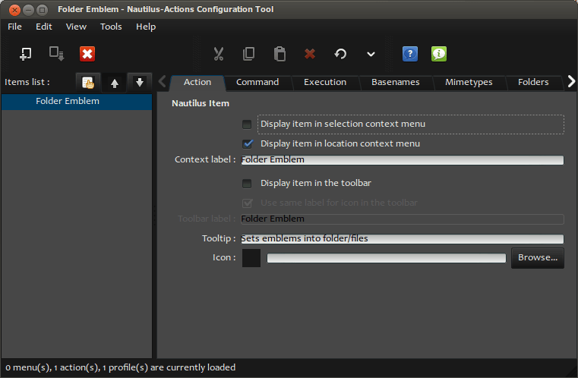Open Help with the blue question icon
Viewport: 578px width, 378px height.
coord(410,54)
